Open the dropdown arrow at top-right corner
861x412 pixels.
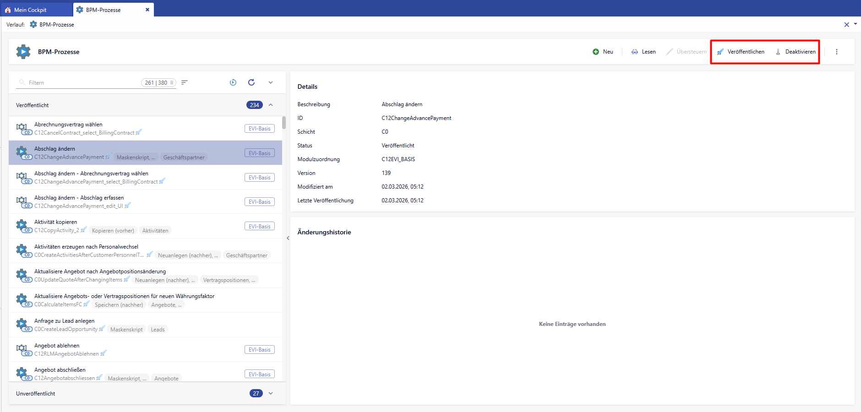pyautogui.click(x=855, y=24)
